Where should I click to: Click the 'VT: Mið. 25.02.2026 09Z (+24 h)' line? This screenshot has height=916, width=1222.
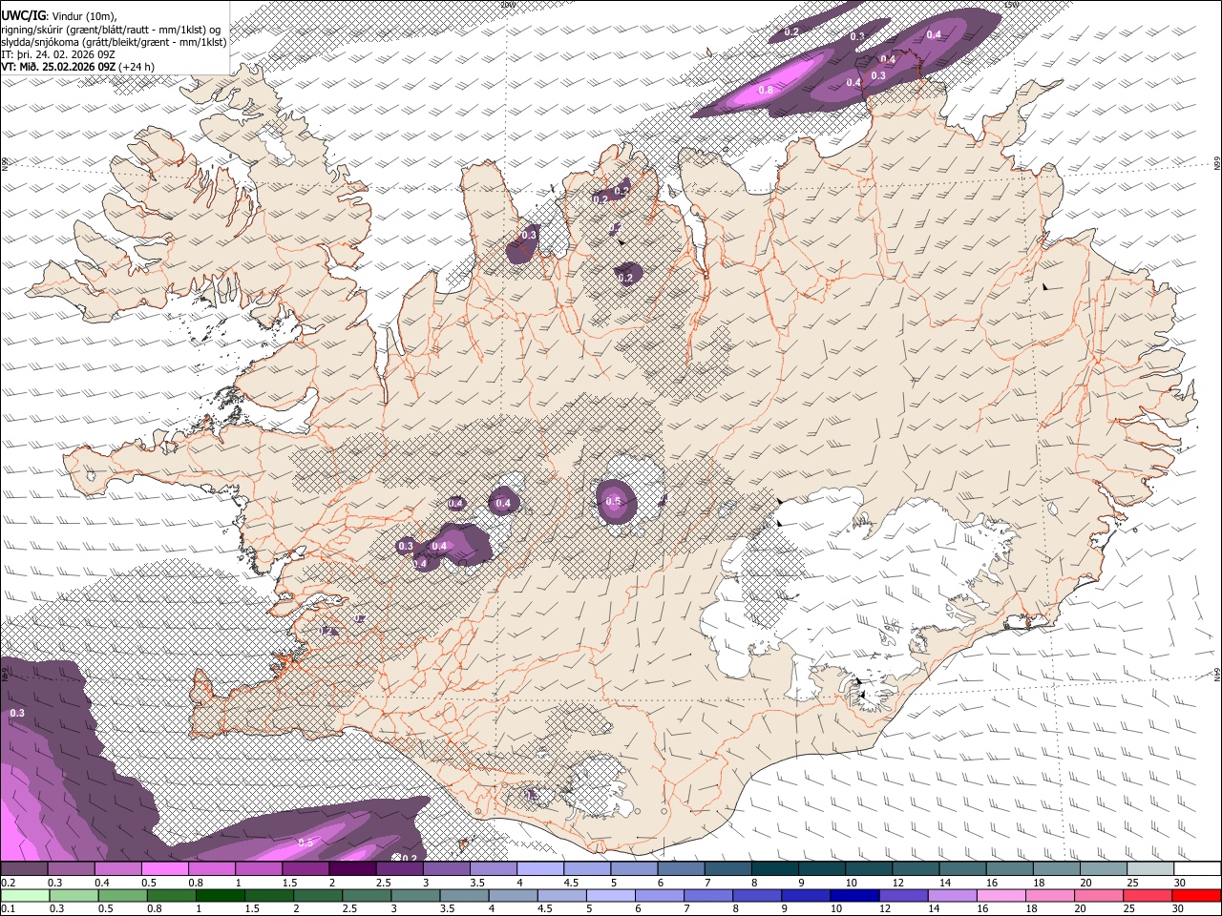78,67
